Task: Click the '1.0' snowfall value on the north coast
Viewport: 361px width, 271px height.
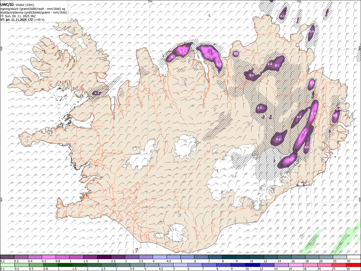Action: 182,52
